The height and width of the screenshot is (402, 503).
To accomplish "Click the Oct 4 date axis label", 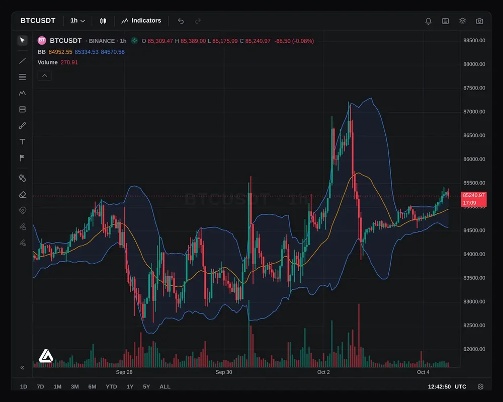I will (x=423, y=372).
